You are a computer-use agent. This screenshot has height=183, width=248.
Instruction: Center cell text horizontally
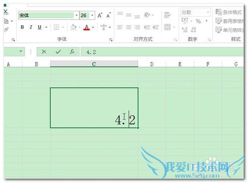tap(128, 27)
